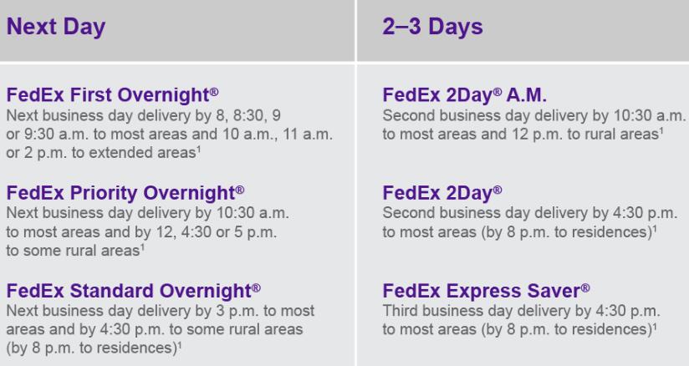The image size is (689, 366).
Task: Click the Standard Overnight 3 p.m. description text
Action: pyautogui.click(x=161, y=329)
